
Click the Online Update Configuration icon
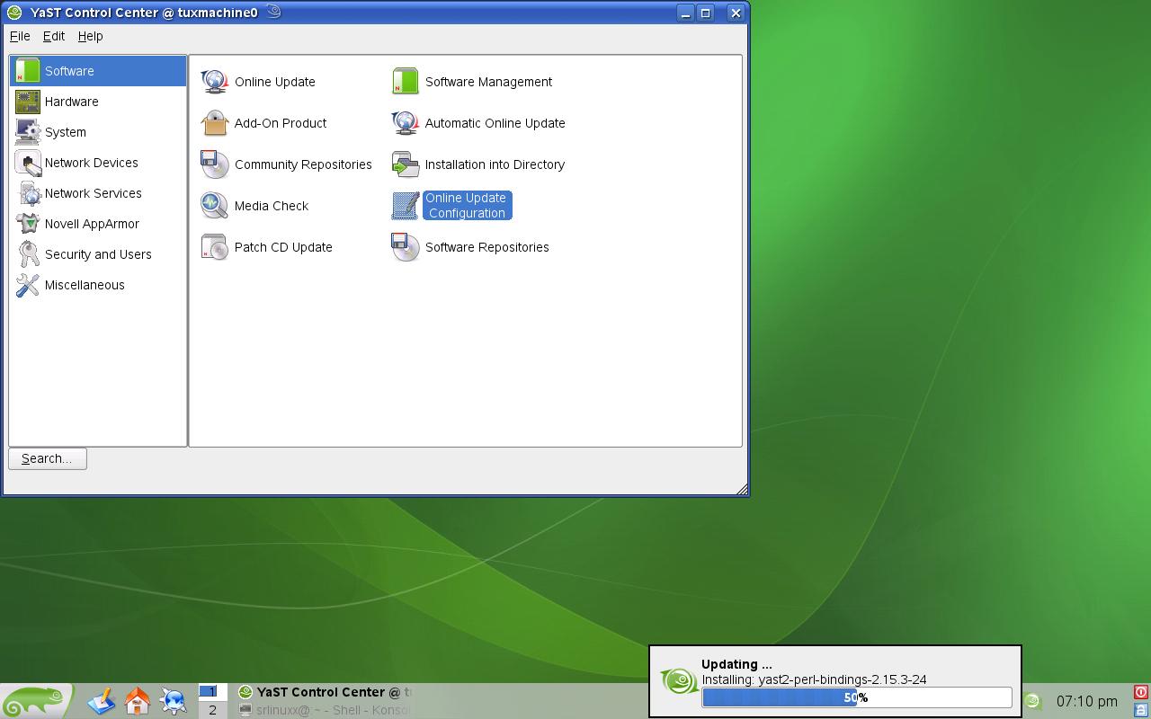click(406, 205)
